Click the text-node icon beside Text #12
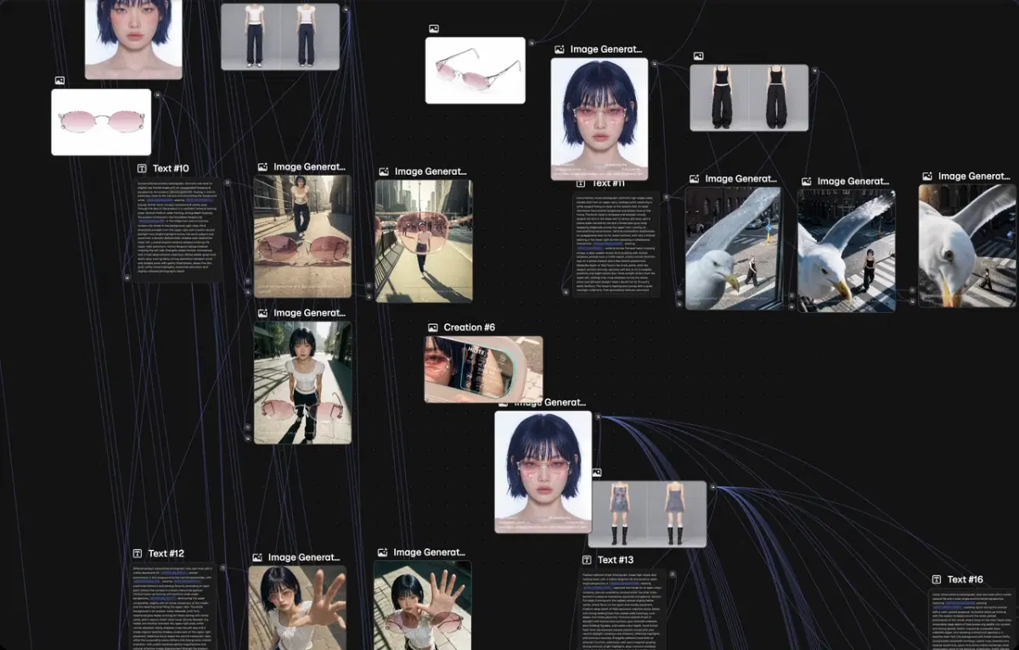 pyautogui.click(x=138, y=553)
